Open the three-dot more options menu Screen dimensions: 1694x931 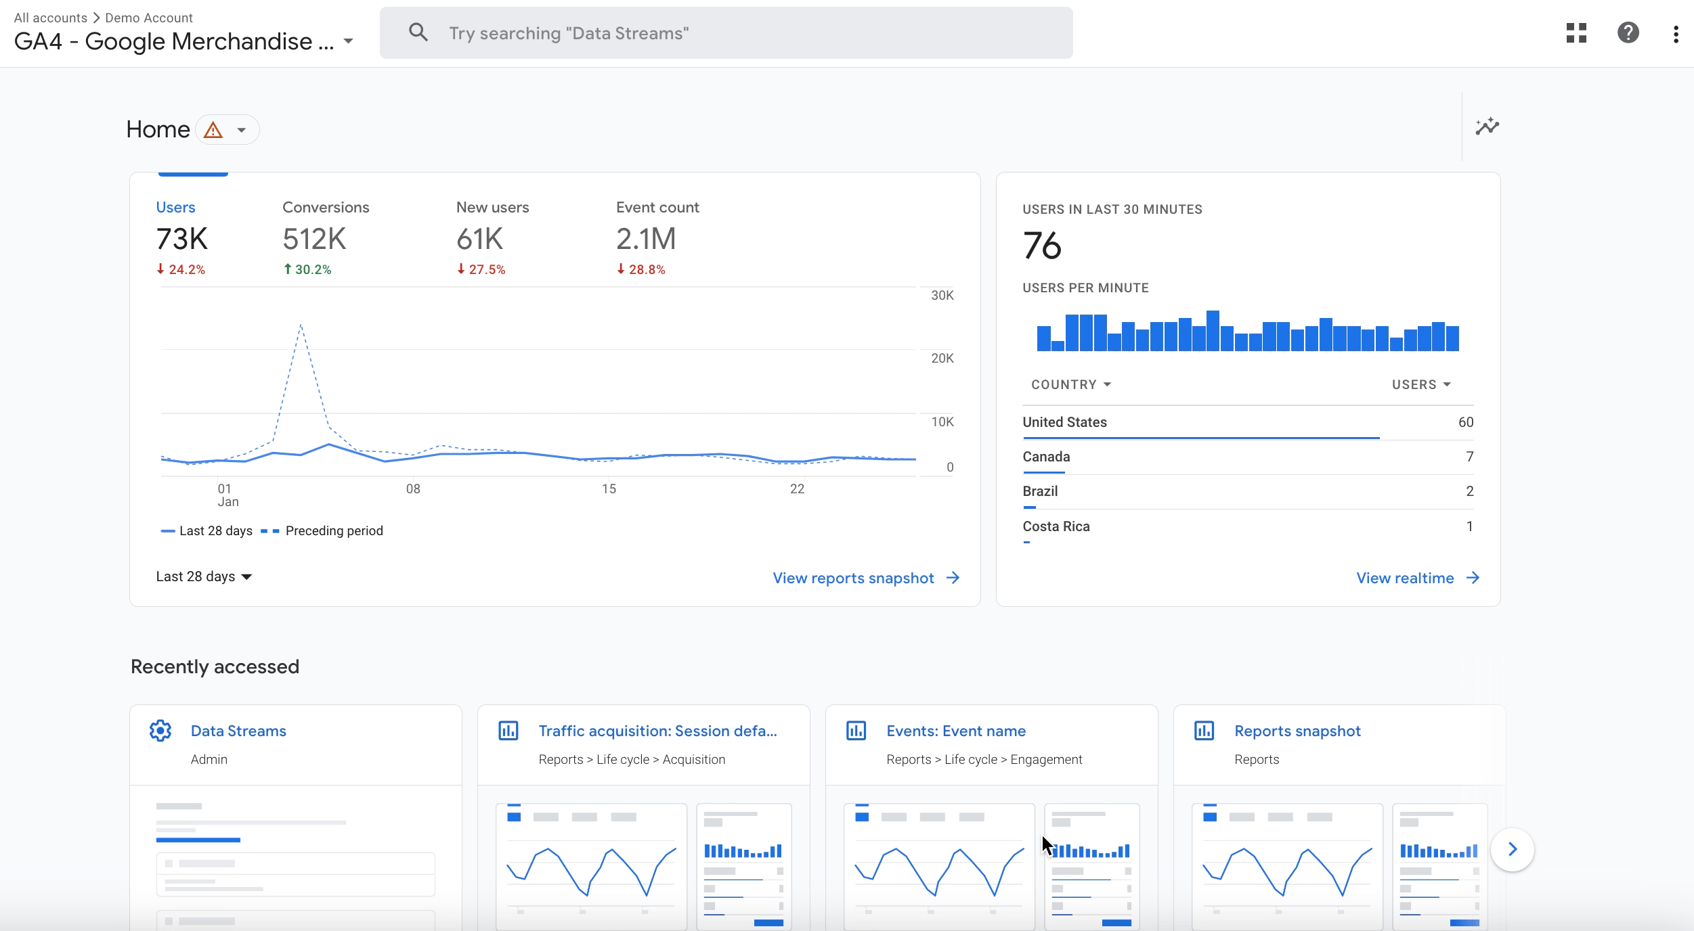(1676, 34)
